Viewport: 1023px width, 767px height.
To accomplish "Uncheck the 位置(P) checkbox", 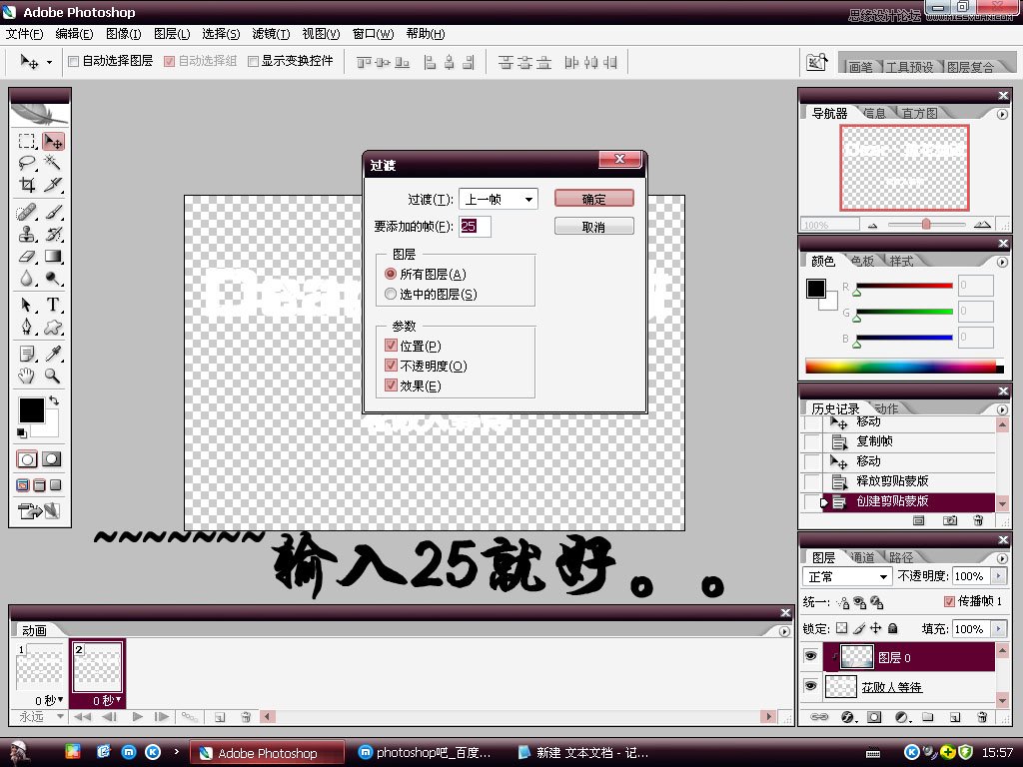I will click(391, 346).
